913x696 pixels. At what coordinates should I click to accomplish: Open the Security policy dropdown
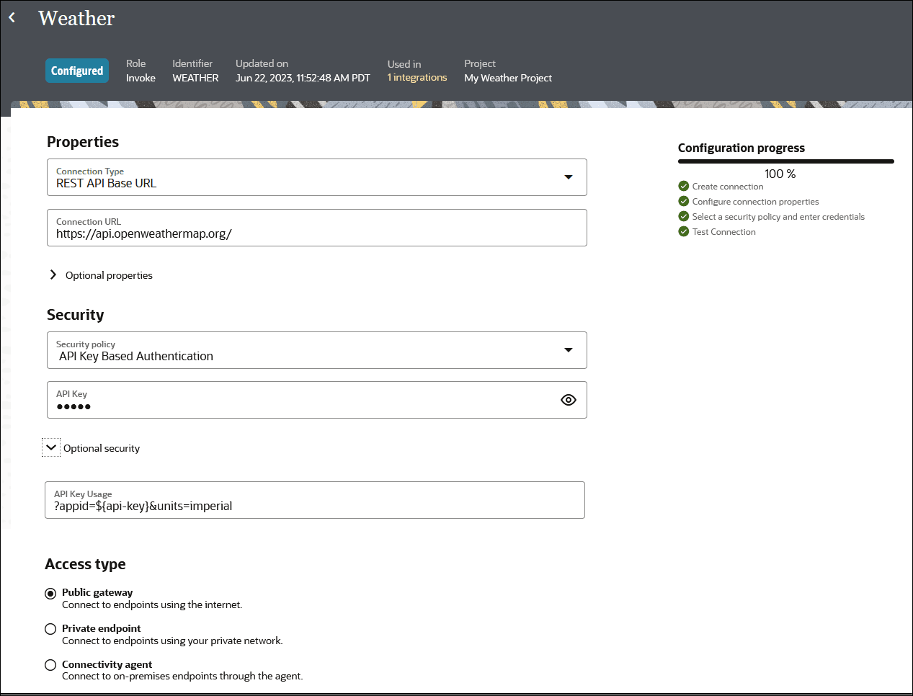click(568, 350)
